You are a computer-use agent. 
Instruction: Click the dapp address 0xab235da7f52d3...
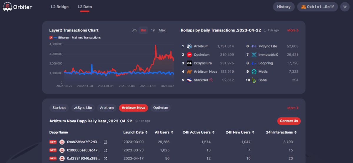(x=84, y=142)
